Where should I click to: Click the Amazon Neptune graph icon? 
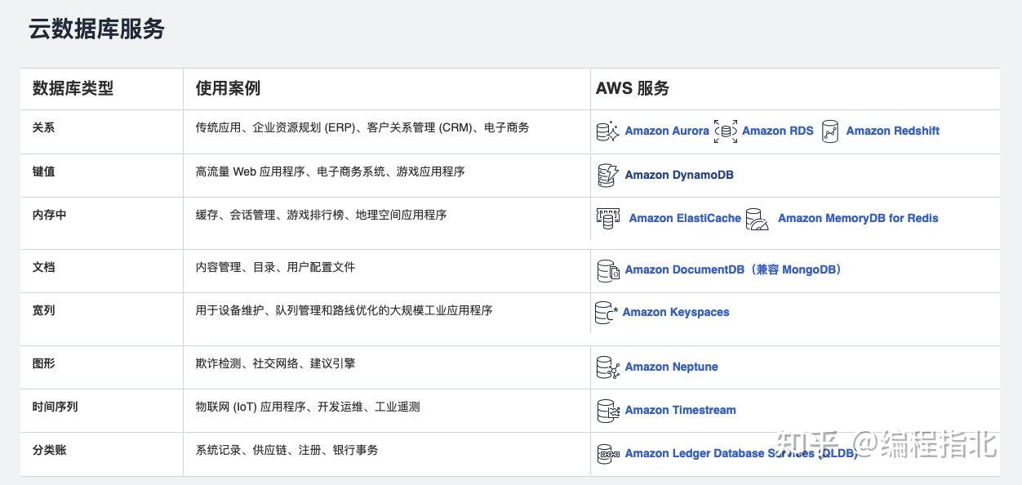point(608,367)
